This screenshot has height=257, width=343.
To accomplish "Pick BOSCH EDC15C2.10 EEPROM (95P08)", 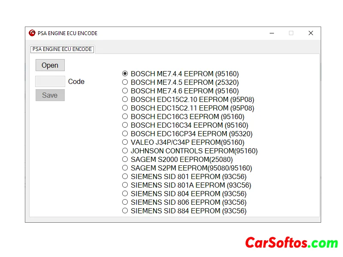I will 125,99.
